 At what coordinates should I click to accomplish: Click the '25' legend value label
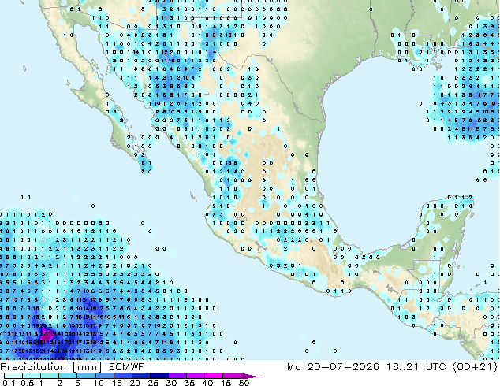pyautogui.click(x=153, y=383)
